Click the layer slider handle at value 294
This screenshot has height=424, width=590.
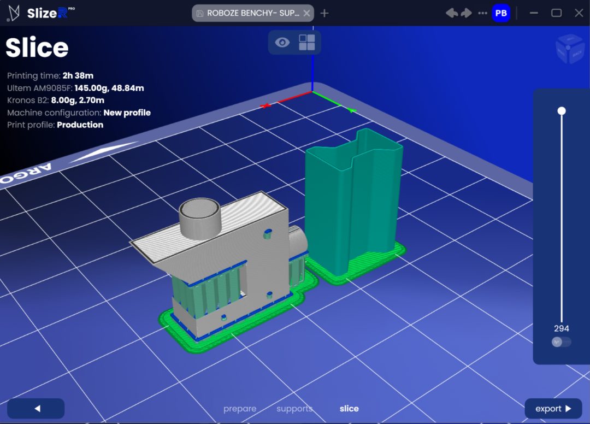(562, 110)
